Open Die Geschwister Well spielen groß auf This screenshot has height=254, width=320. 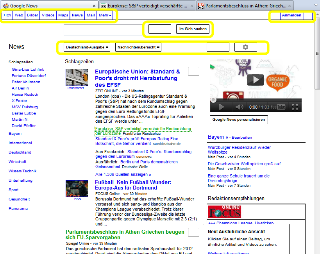pyautogui.click(x=244, y=164)
